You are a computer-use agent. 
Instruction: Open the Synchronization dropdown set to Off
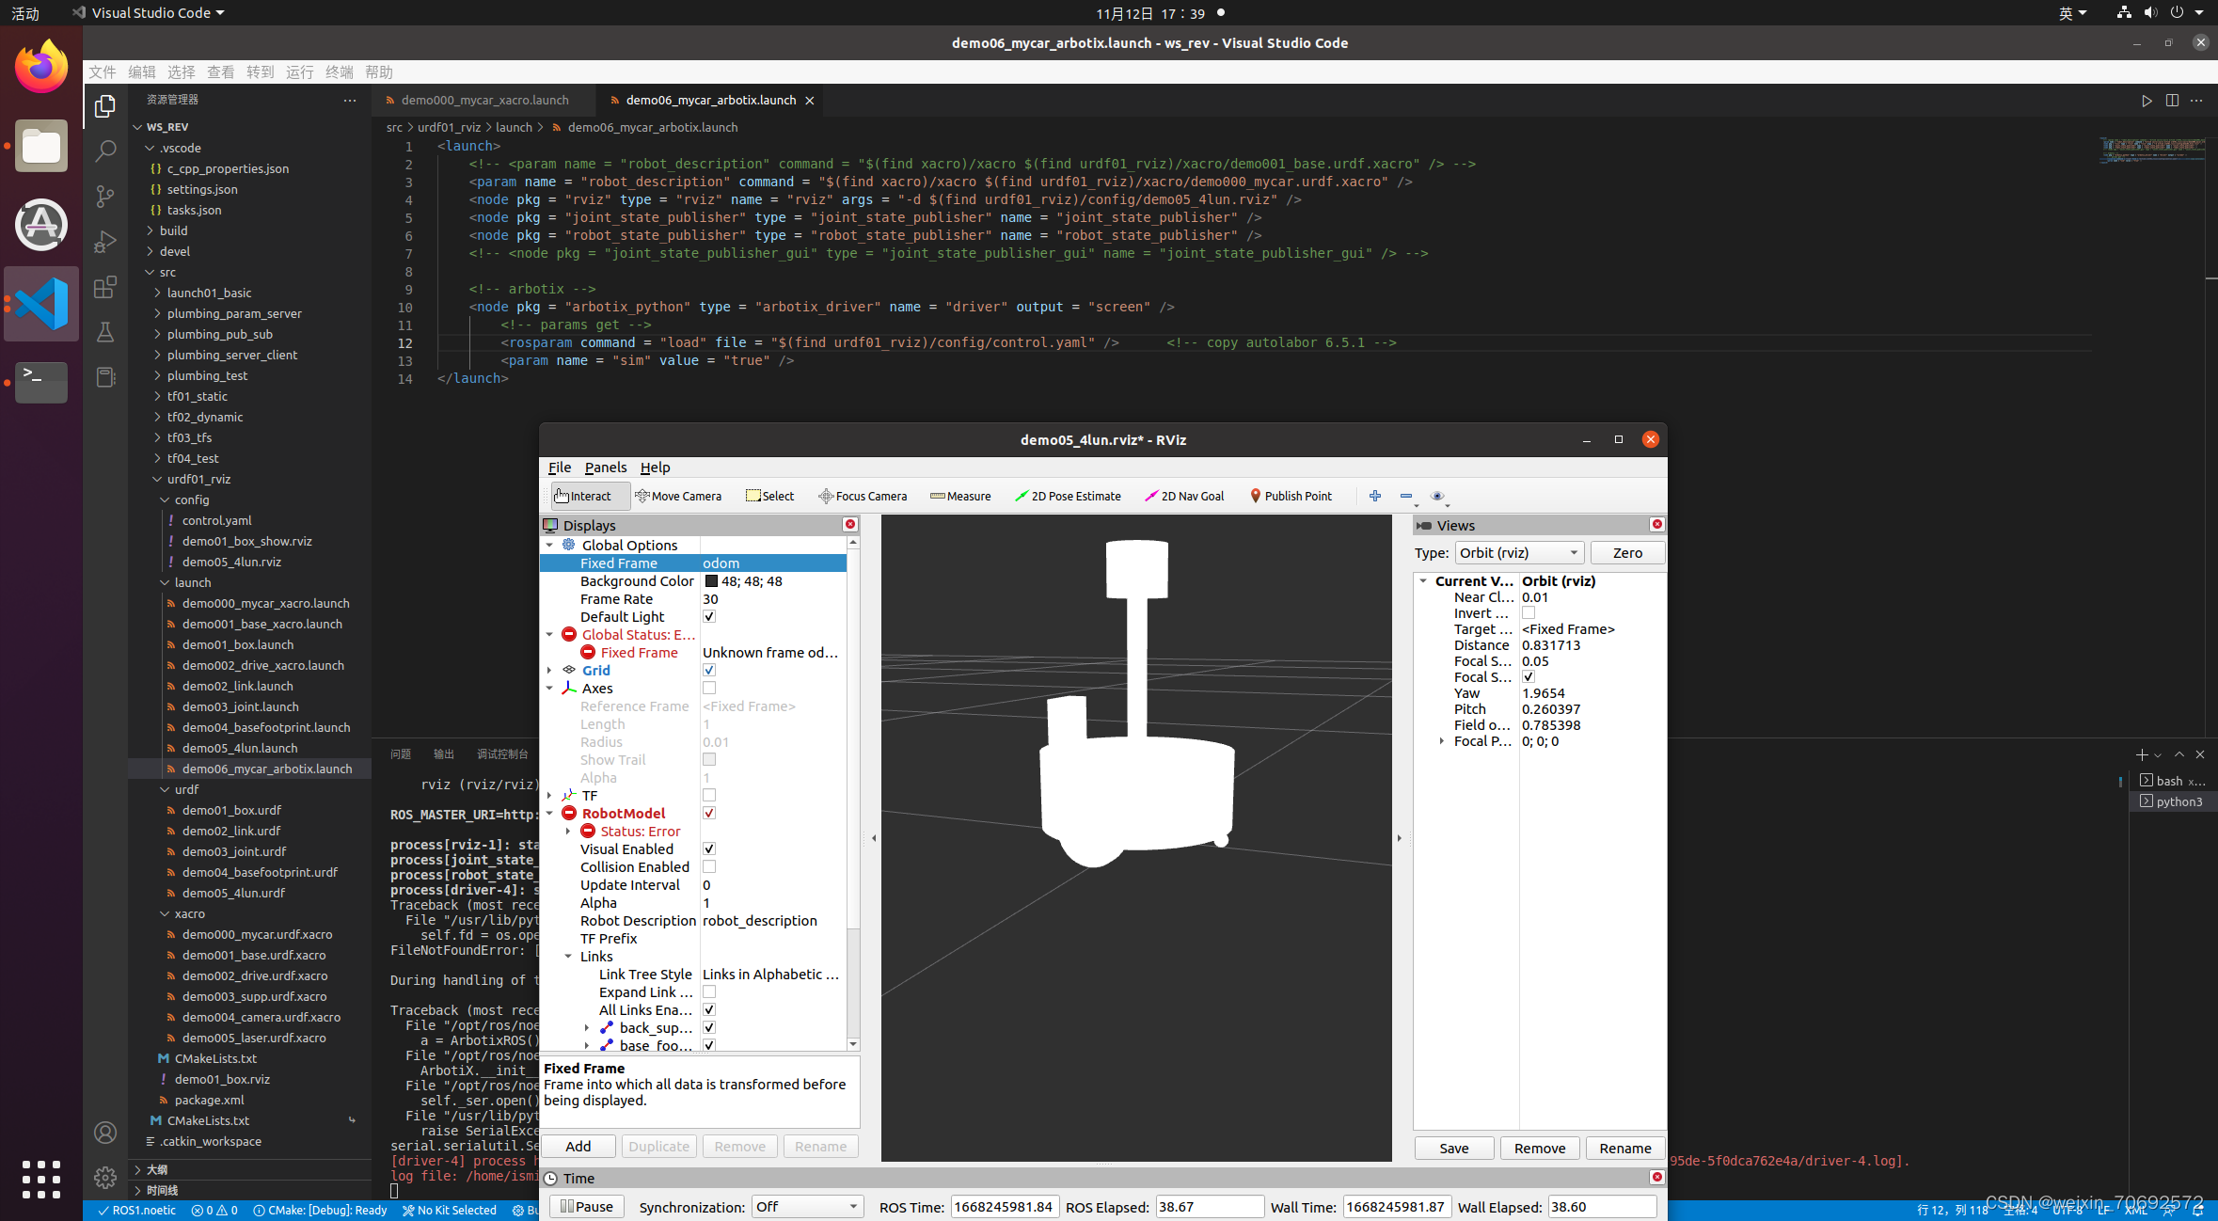pyautogui.click(x=807, y=1206)
